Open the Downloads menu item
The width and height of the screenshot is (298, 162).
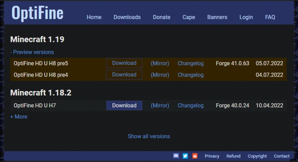(x=127, y=17)
